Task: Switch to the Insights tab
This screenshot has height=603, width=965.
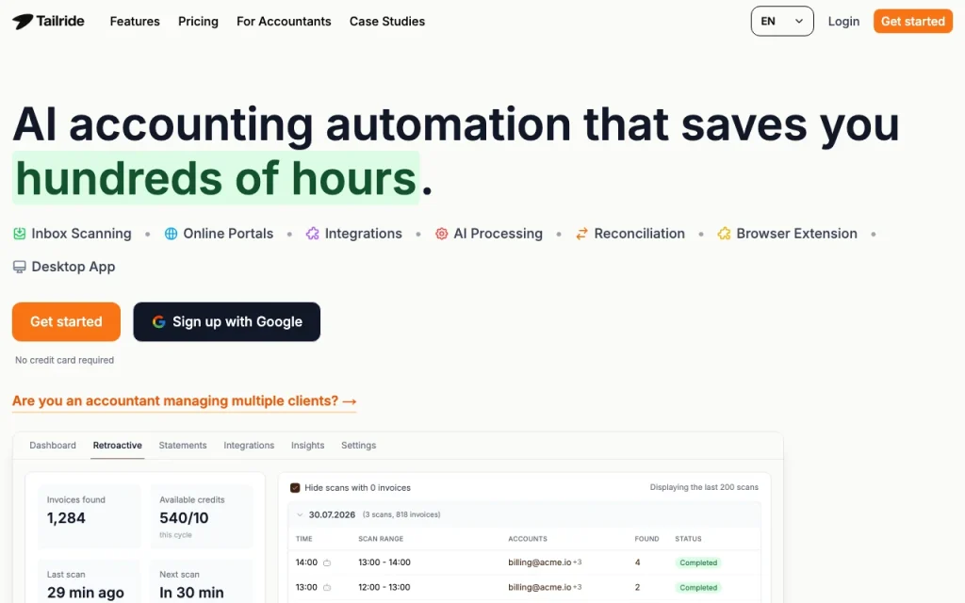Action: [x=308, y=446]
